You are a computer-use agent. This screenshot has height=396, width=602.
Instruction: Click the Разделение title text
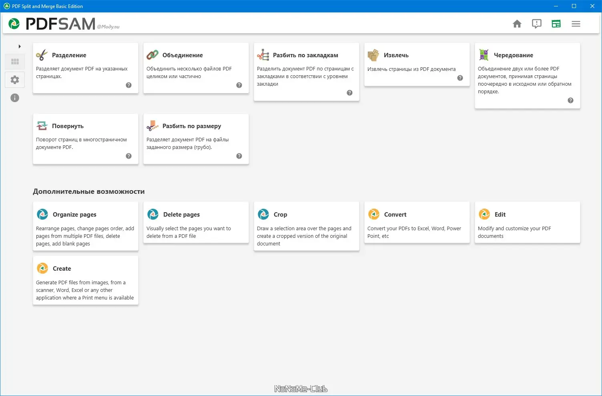pyautogui.click(x=69, y=55)
